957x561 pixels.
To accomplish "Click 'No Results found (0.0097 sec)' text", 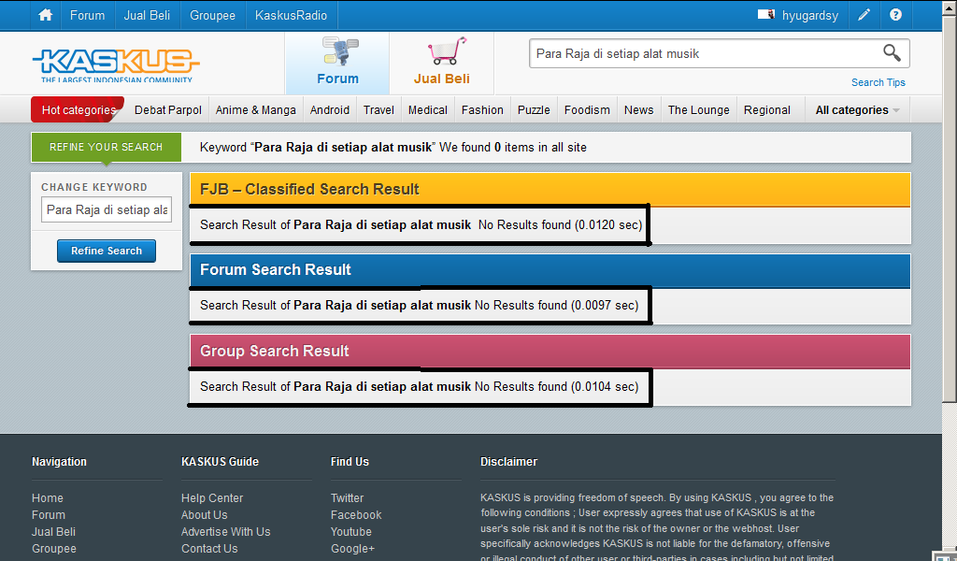I will (x=557, y=305).
